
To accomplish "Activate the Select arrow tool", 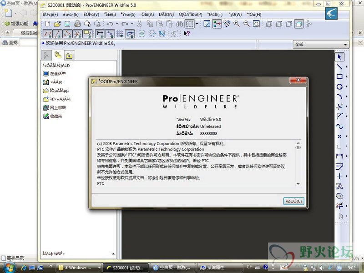I will pyautogui.click(x=339, y=57).
